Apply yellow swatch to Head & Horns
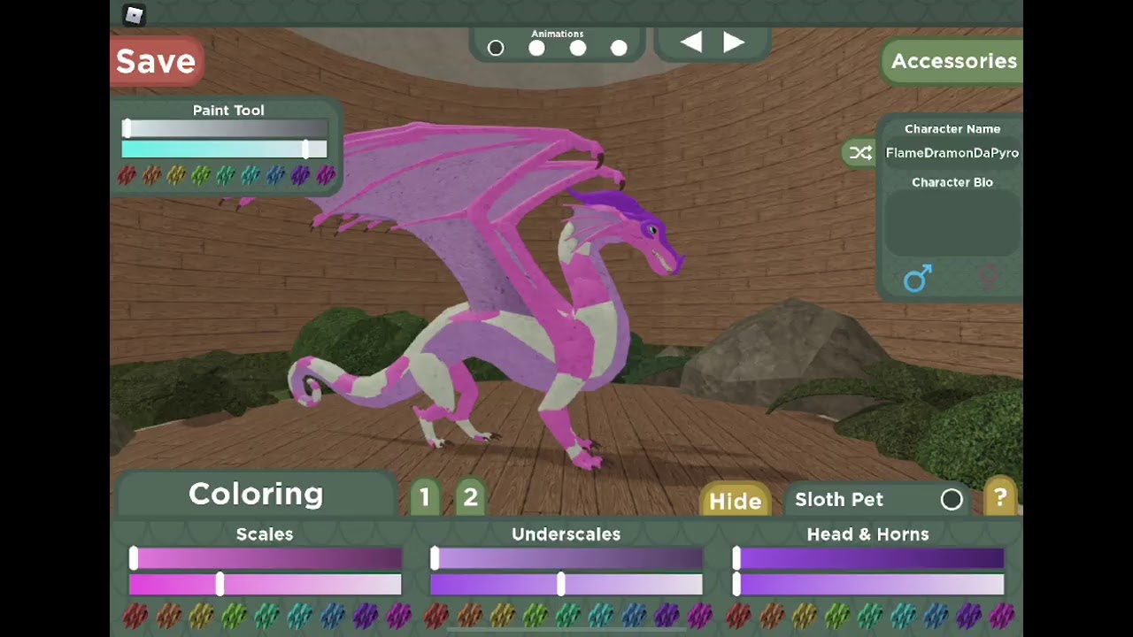The width and height of the screenshot is (1133, 637). pos(804,615)
